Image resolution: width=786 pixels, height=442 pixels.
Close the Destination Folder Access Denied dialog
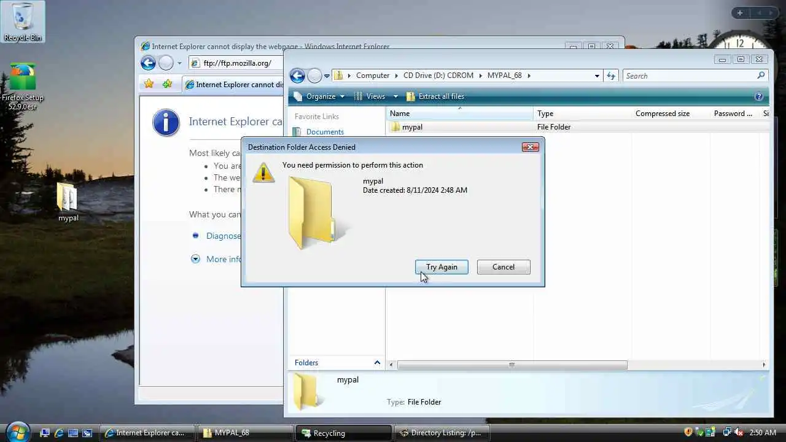[530, 147]
